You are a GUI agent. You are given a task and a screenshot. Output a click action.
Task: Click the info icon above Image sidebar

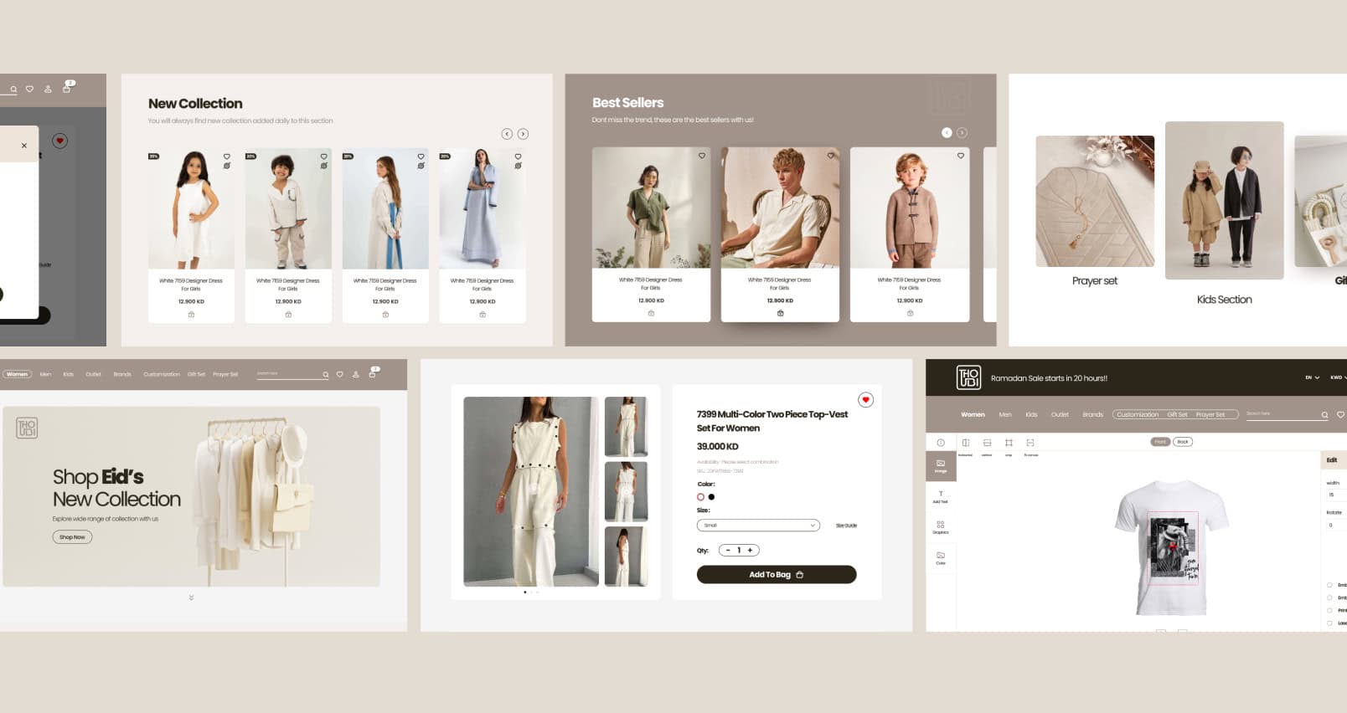pos(941,443)
